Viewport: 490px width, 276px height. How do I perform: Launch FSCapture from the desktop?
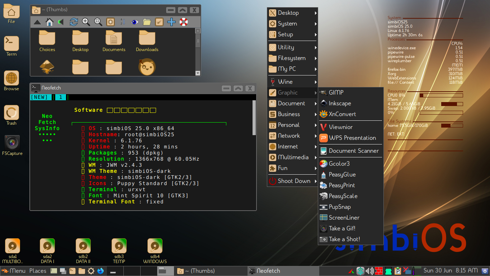(12, 146)
